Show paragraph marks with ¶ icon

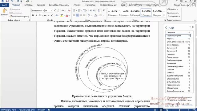pos(104,10)
